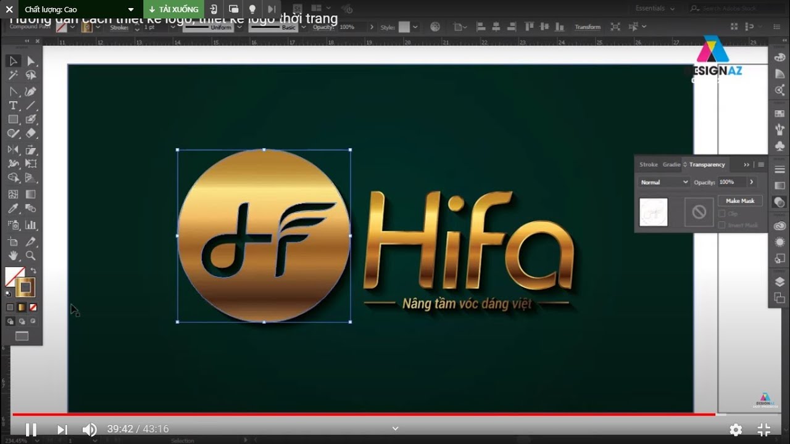Select the Scale tool
Viewport: 790px width, 444px height.
(x=30, y=150)
